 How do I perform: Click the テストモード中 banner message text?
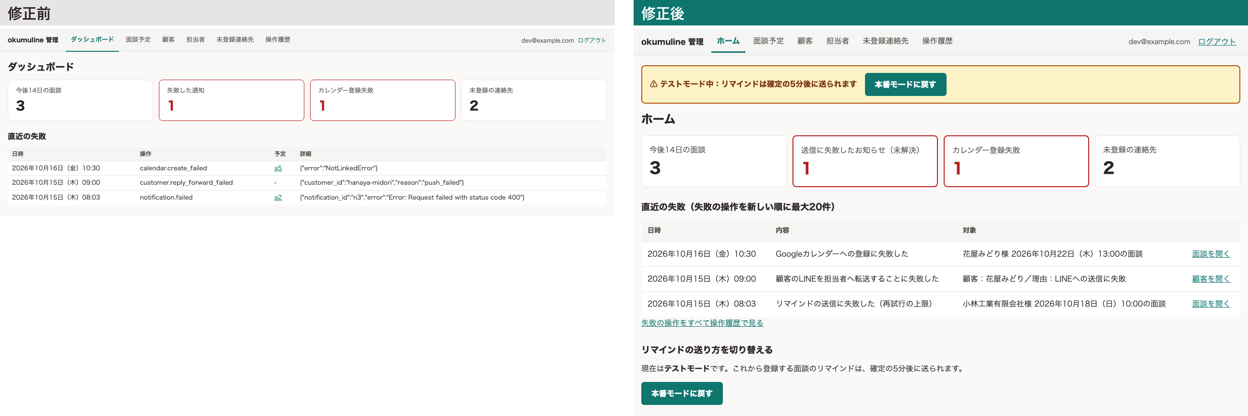click(x=758, y=84)
